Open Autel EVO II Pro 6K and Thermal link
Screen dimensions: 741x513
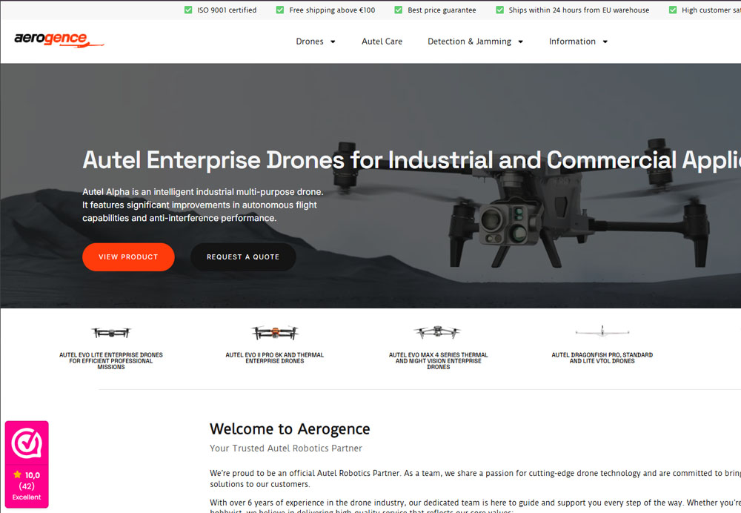click(275, 358)
